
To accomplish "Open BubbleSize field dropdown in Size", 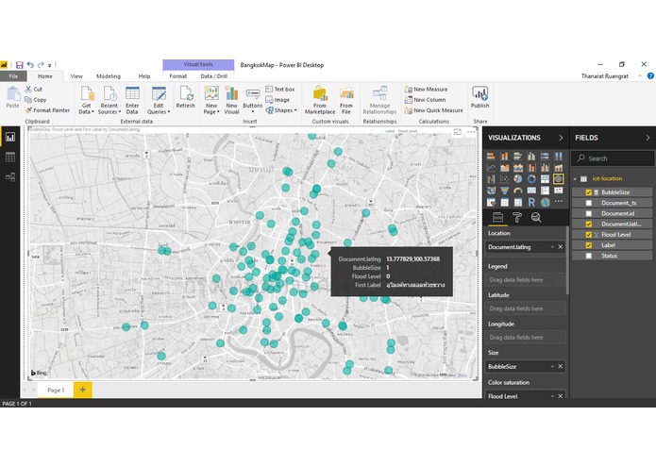I will pyautogui.click(x=552, y=367).
